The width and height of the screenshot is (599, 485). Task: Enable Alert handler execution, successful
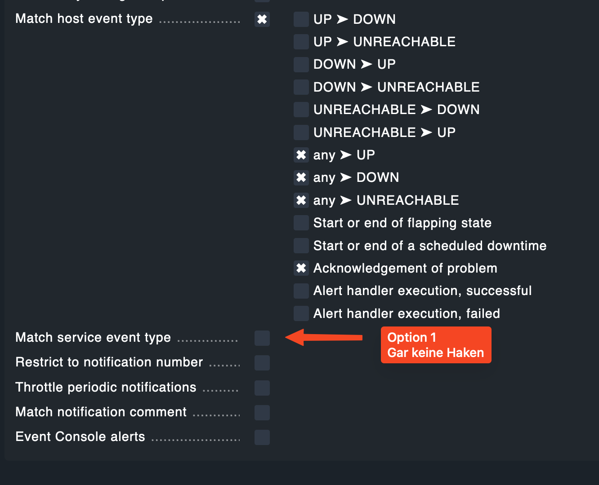tap(301, 291)
